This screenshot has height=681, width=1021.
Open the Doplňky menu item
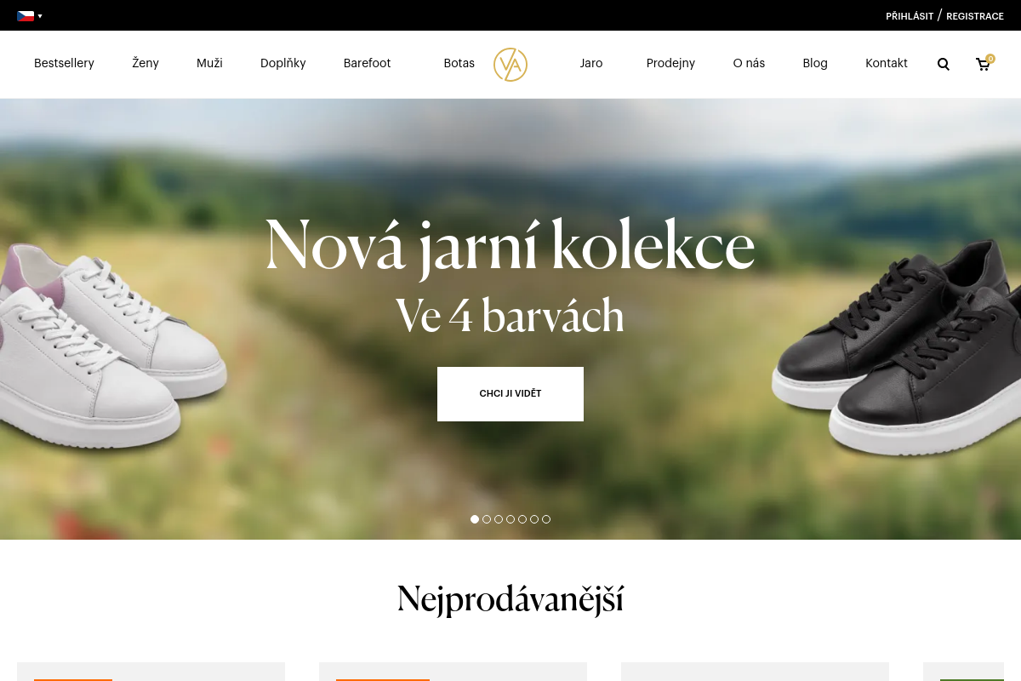tap(283, 63)
